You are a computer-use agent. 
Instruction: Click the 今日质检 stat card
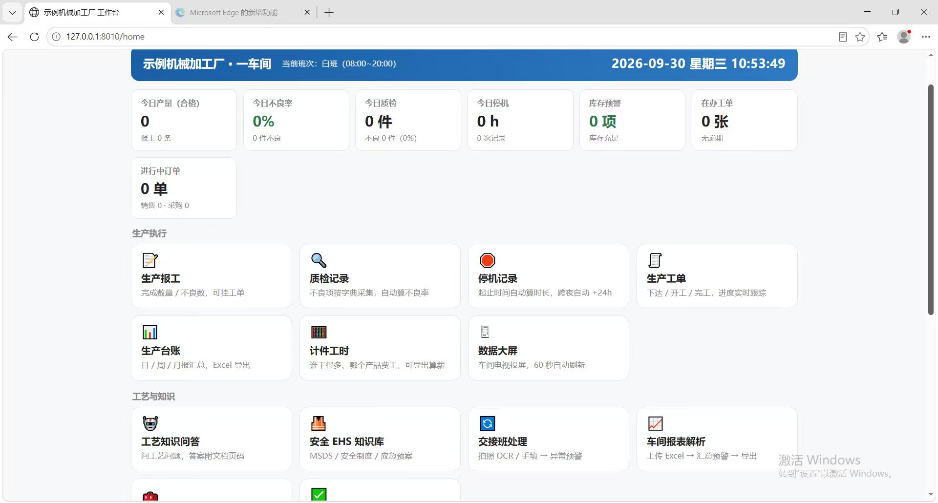pyautogui.click(x=408, y=120)
